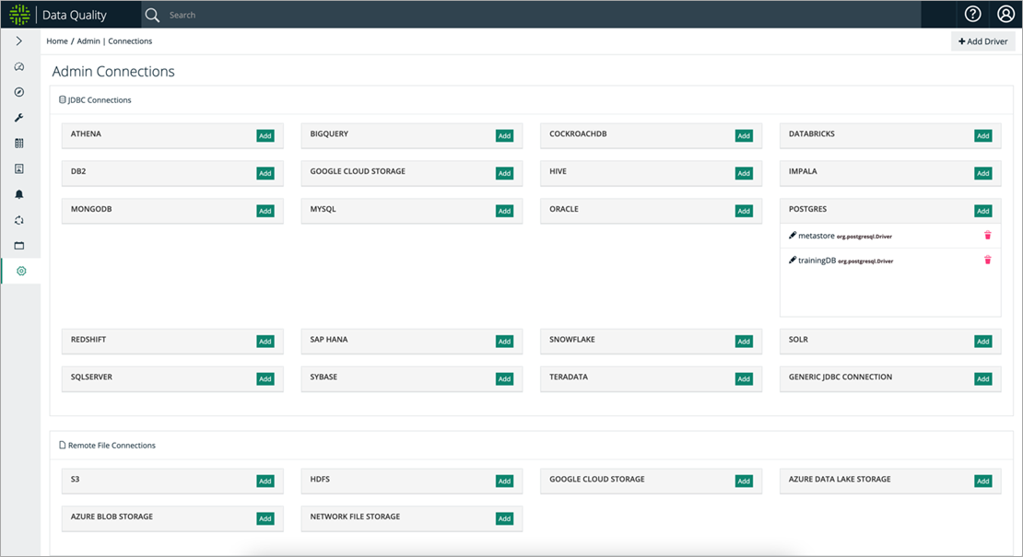This screenshot has width=1023, height=557.
Task: Open the trainingDB connection entry
Action: [817, 261]
